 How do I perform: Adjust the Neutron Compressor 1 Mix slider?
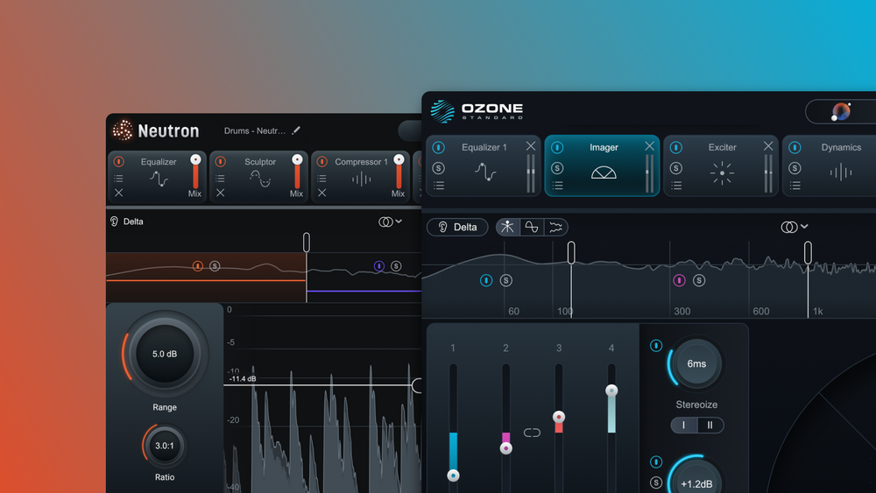(399, 173)
